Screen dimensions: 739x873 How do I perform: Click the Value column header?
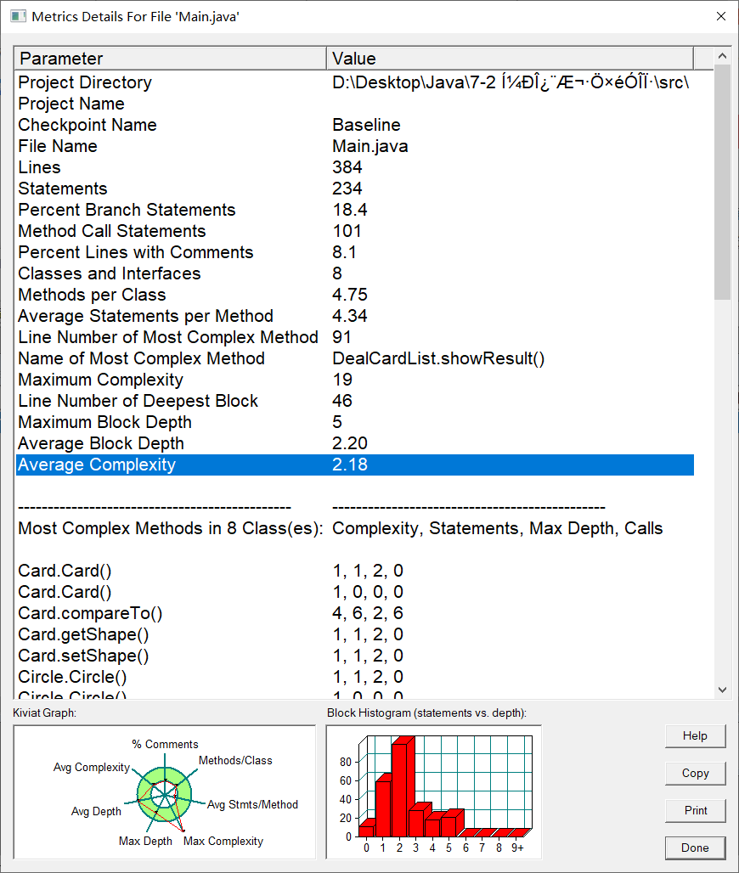[511, 59]
